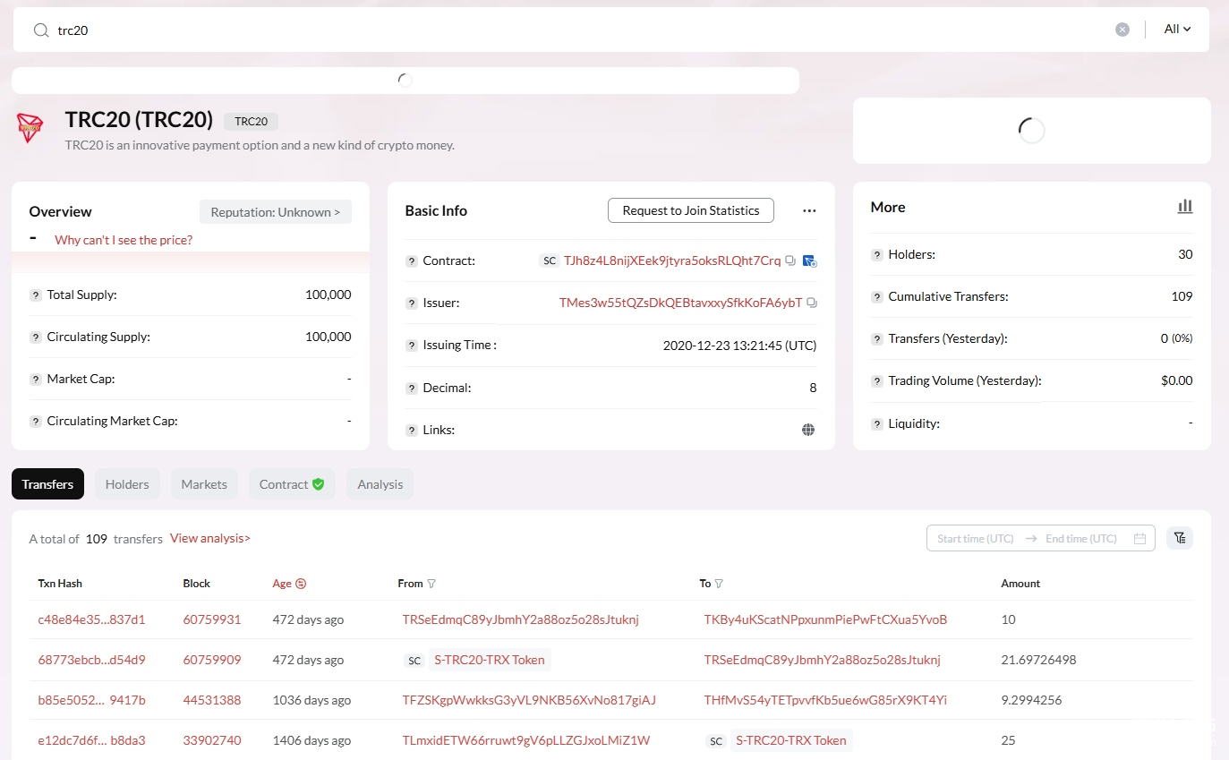This screenshot has height=760, width=1229.
Task: Open the Contract tab
Action: tap(292, 484)
